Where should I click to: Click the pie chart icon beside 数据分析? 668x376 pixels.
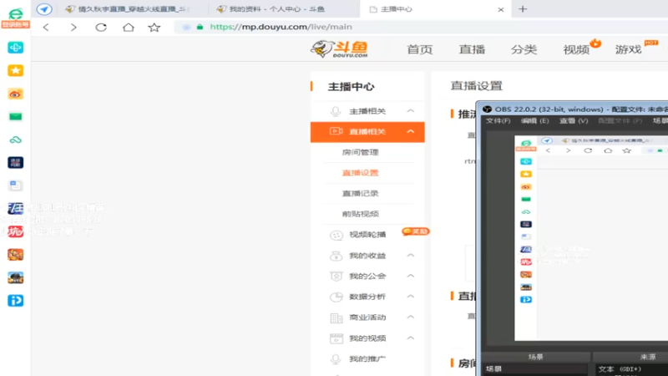pos(337,297)
